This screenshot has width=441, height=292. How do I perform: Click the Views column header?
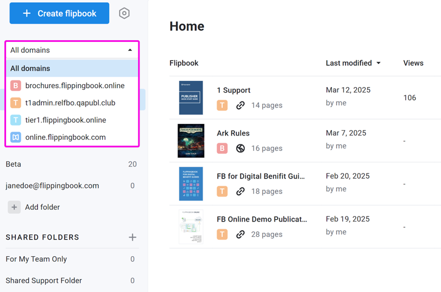413,63
